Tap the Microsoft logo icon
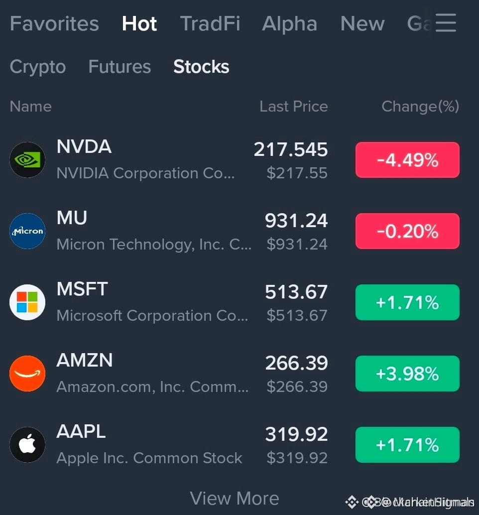The height and width of the screenshot is (515, 479). (27, 302)
